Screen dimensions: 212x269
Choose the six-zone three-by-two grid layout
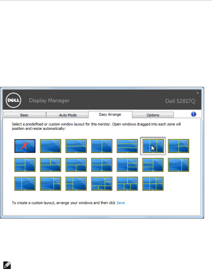coord(153,184)
